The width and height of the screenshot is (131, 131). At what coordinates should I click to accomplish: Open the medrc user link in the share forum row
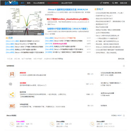point(108,95)
